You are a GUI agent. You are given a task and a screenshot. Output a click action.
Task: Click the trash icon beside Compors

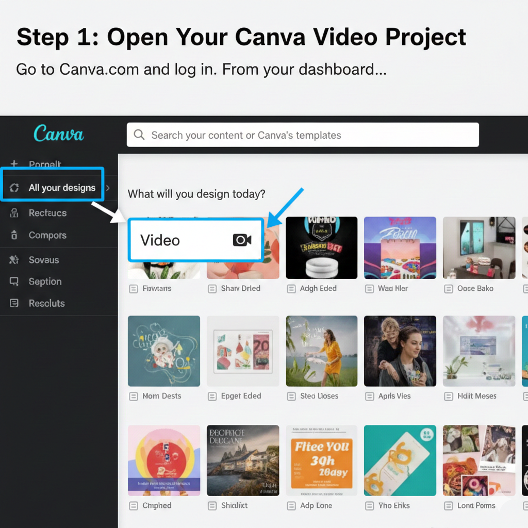tap(14, 235)
